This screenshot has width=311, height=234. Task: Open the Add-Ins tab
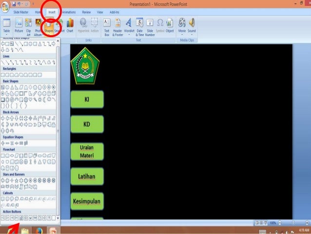[114, 12]
